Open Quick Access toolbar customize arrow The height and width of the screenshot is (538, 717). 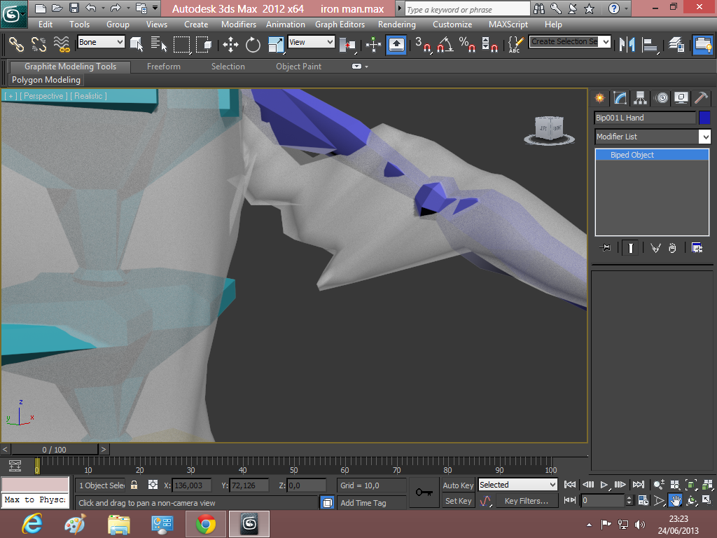[155, 8]
